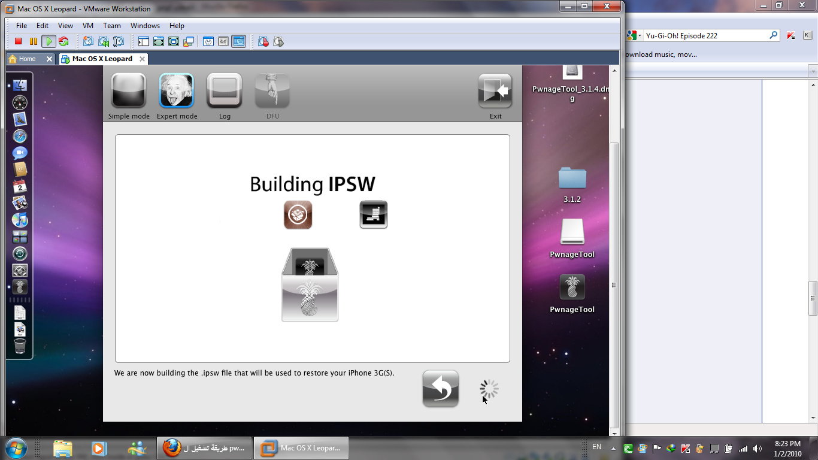Open the PwnageTool application on the desktop
Screen dimensions: 818x460
pyautogui.click(x=572, y=286)
